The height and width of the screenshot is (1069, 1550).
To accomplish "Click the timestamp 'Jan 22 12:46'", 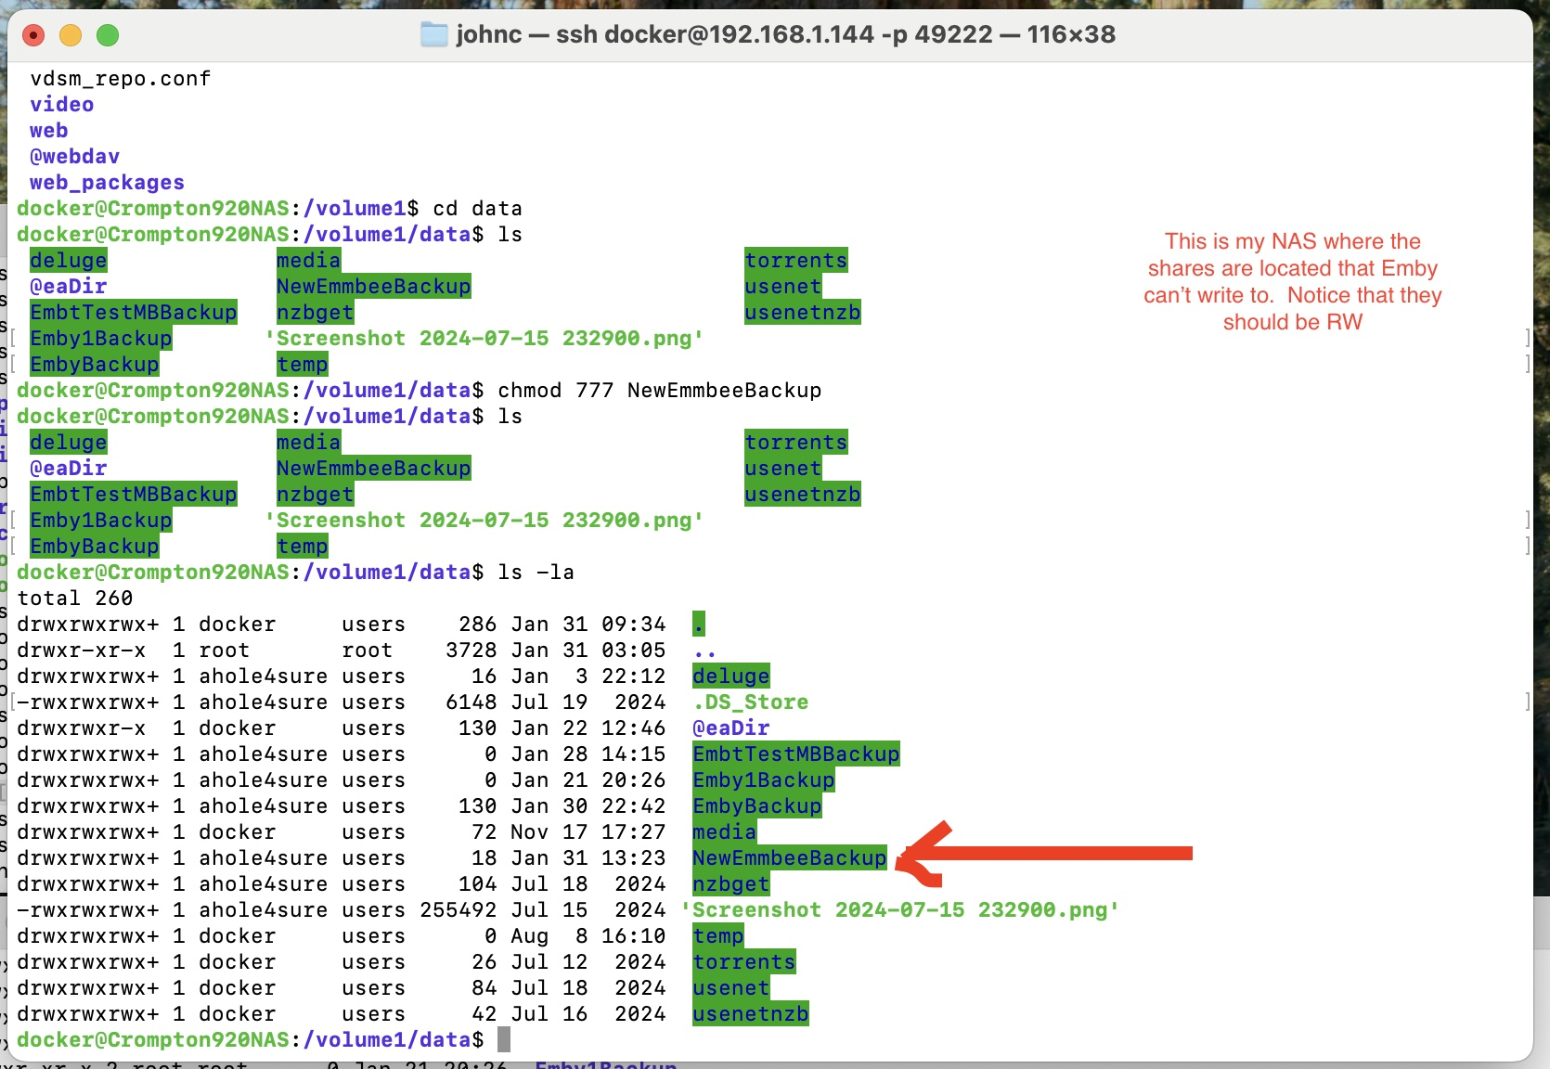I will (588, 728).
